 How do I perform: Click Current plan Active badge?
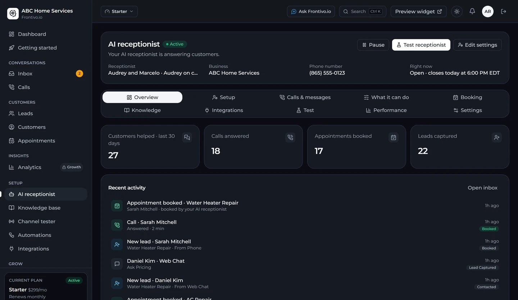click(x=74, y=281)
